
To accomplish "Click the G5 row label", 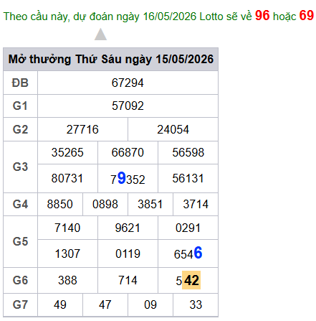I will coord(20,241).
